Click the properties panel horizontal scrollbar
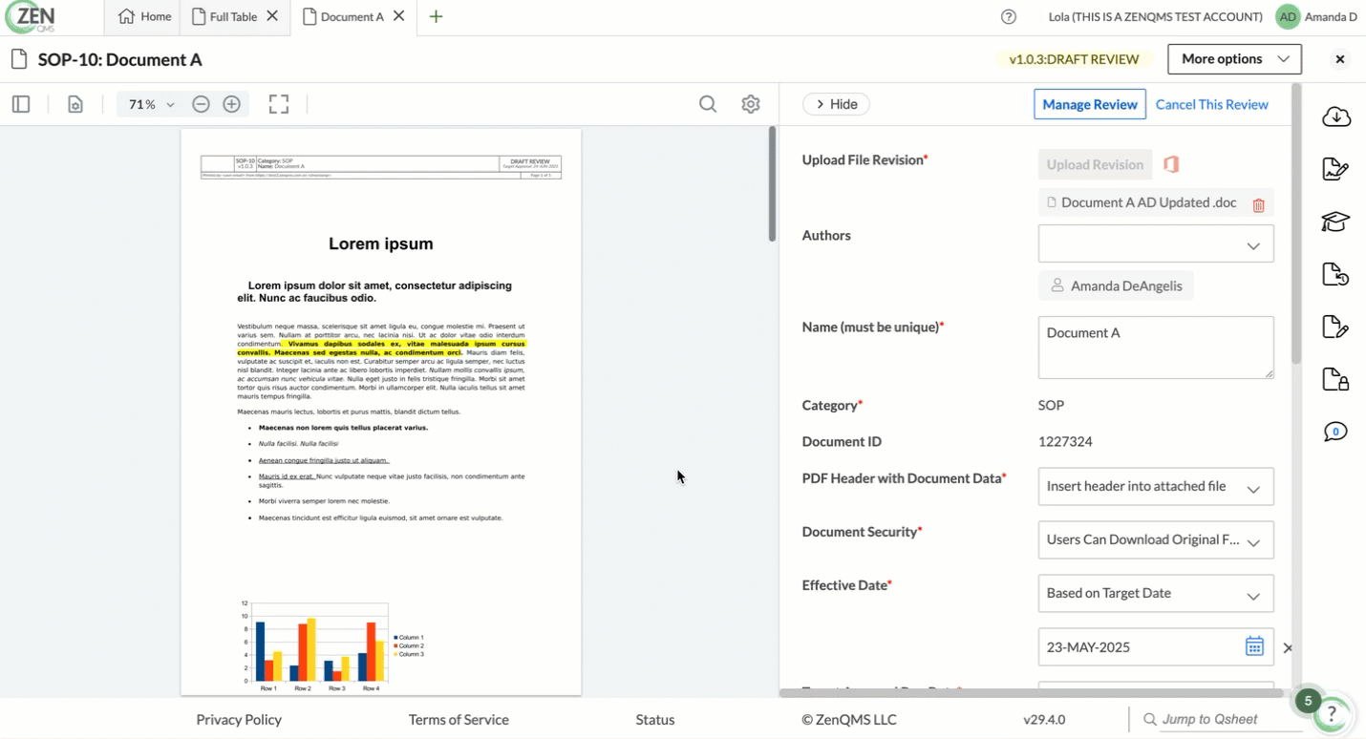The height and width of the screenshot is (739, 1366). [x=1032, y=693]
